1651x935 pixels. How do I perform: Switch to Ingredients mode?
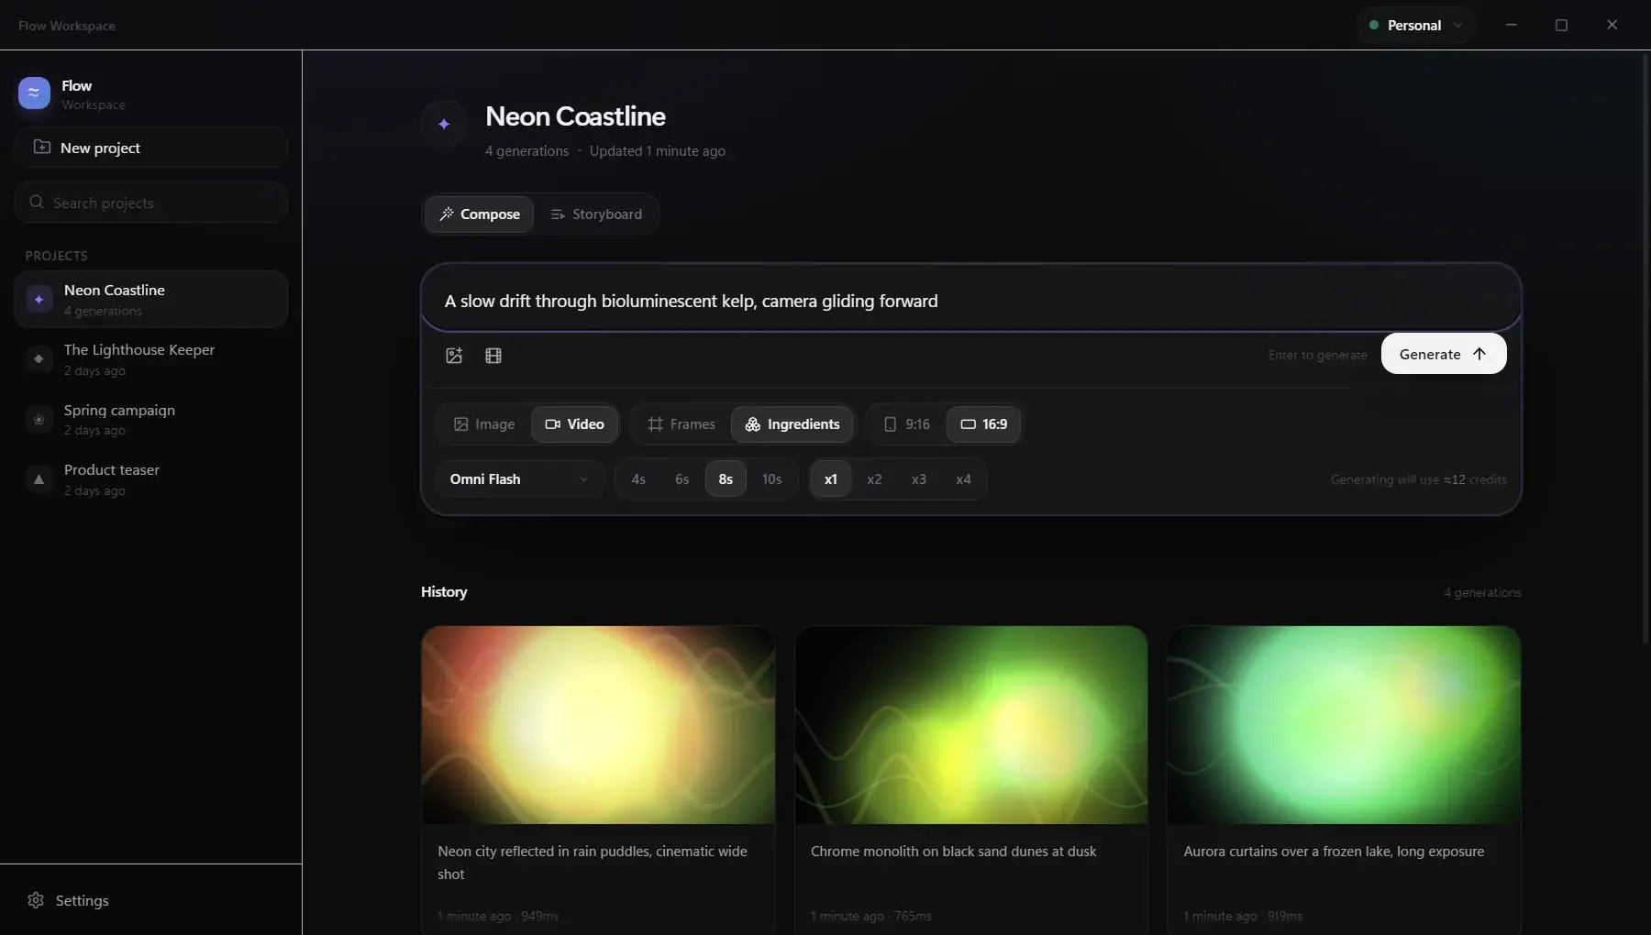click(792, 424)
